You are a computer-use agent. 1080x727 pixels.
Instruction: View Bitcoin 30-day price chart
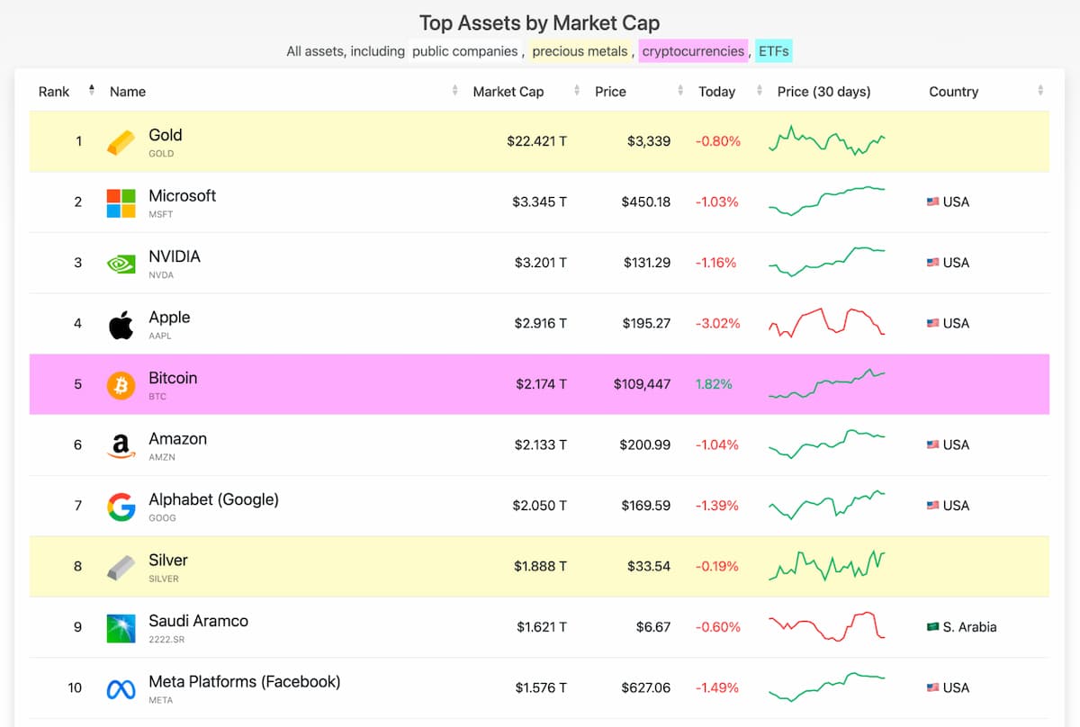[827, 383]
